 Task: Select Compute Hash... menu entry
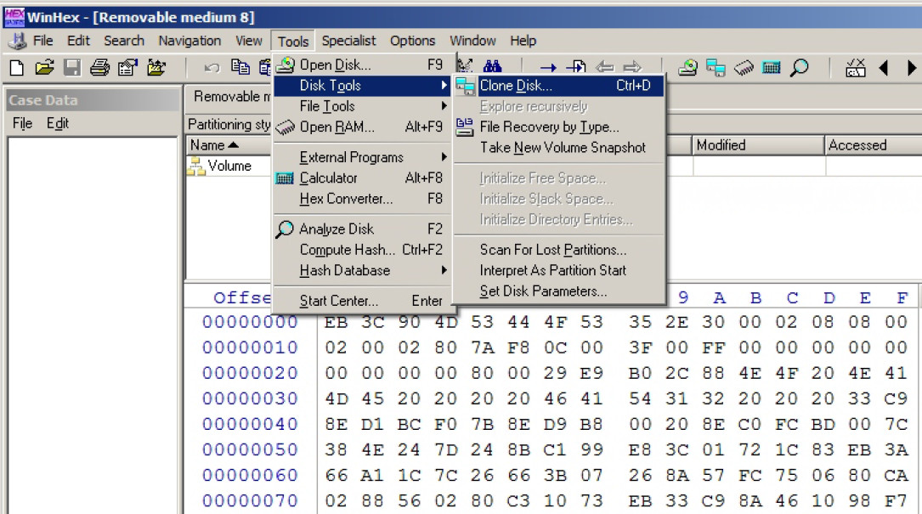click(362, 250)
